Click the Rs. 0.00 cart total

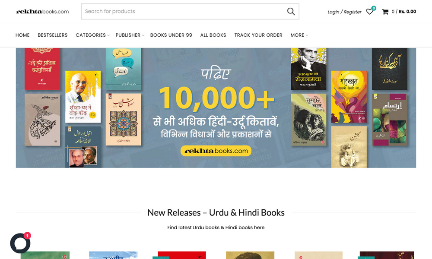(x=407, y=12)
